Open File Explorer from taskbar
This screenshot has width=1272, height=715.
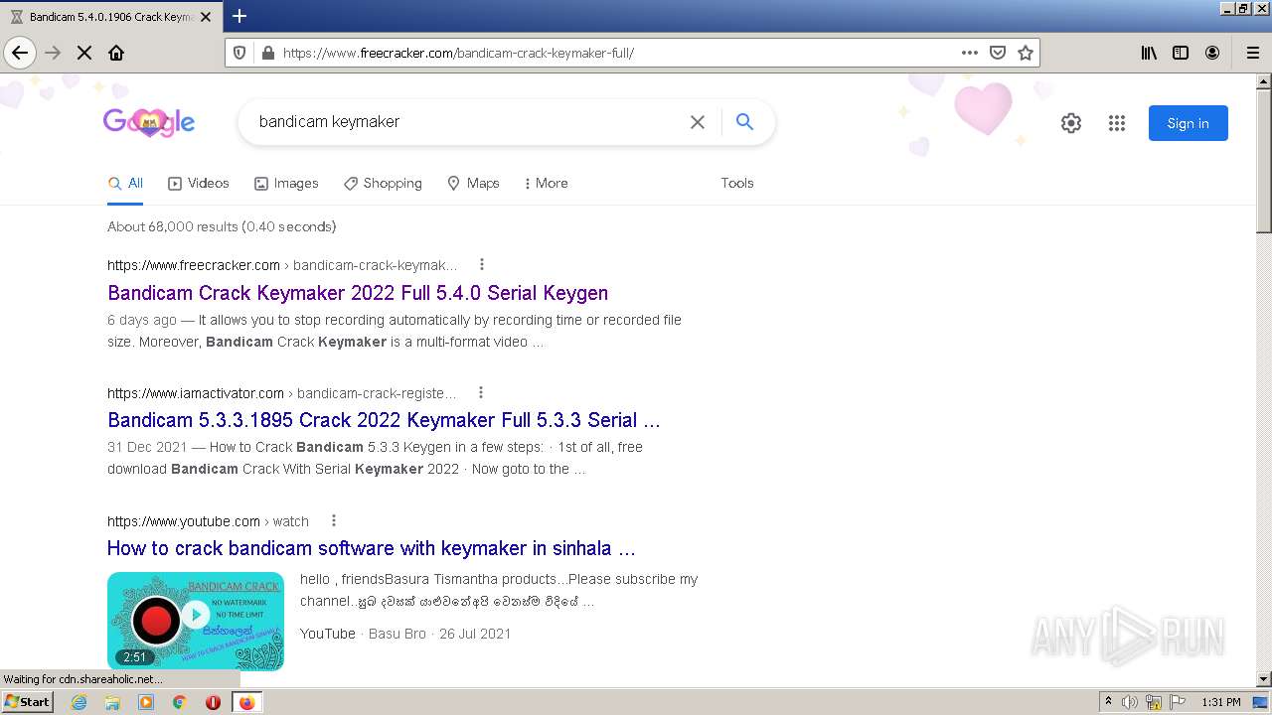click(112, 702)
